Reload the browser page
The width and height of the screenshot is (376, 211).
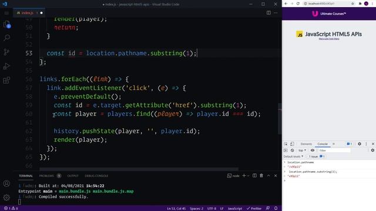298,4
